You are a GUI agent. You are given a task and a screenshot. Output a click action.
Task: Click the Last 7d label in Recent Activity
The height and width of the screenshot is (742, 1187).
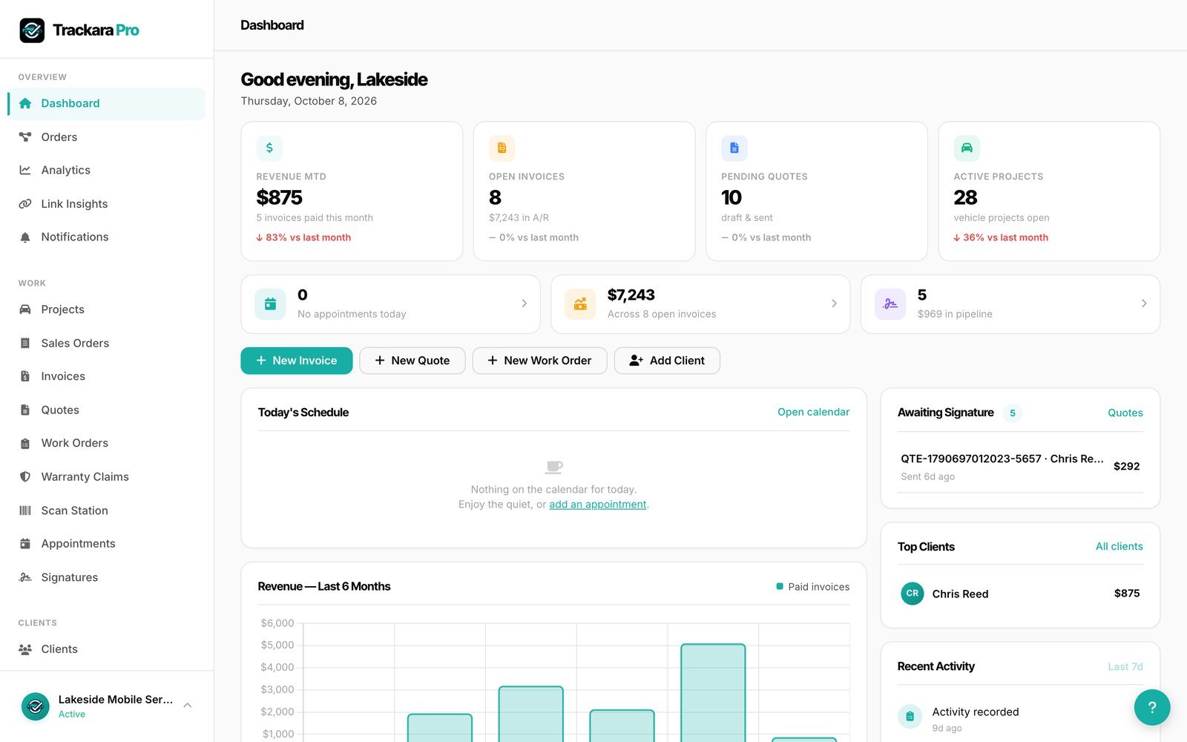(1125, 667)
